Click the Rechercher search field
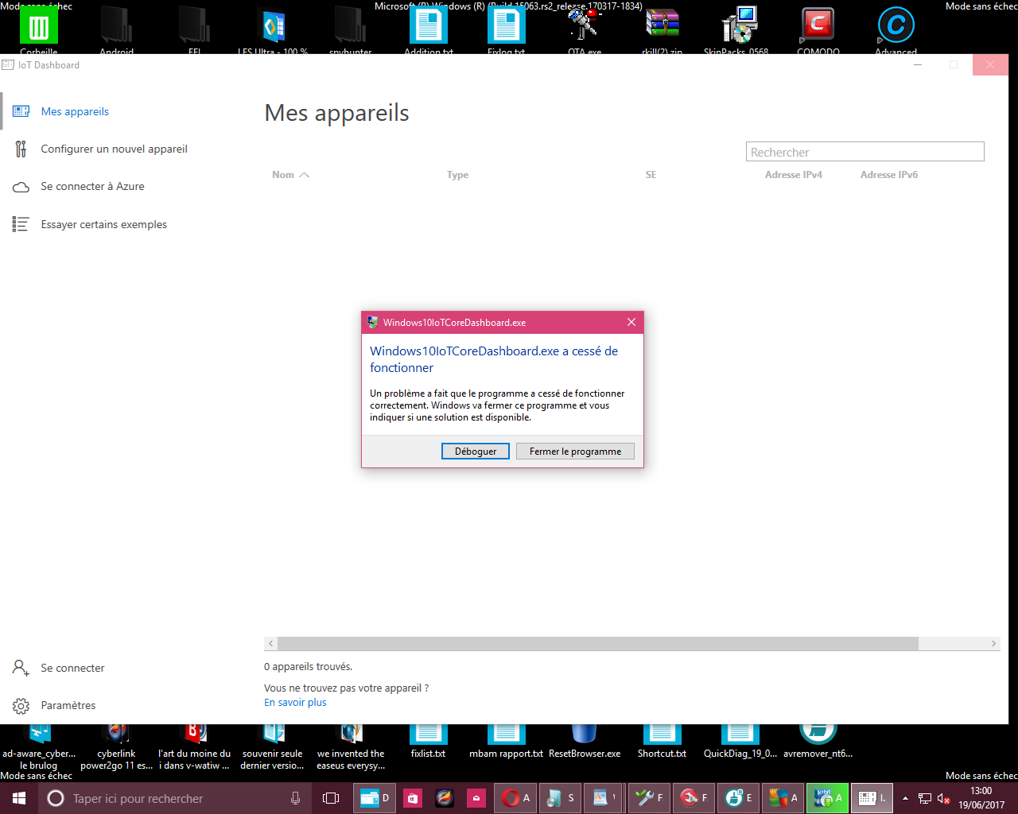 point(865,152)
